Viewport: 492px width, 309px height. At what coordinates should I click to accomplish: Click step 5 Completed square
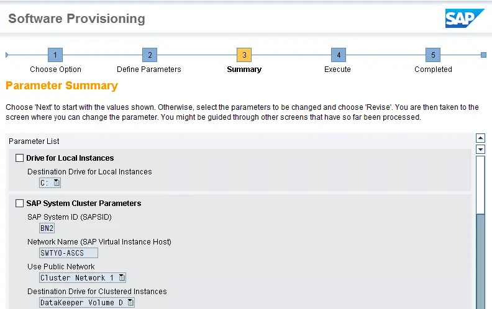coord(433,55)
